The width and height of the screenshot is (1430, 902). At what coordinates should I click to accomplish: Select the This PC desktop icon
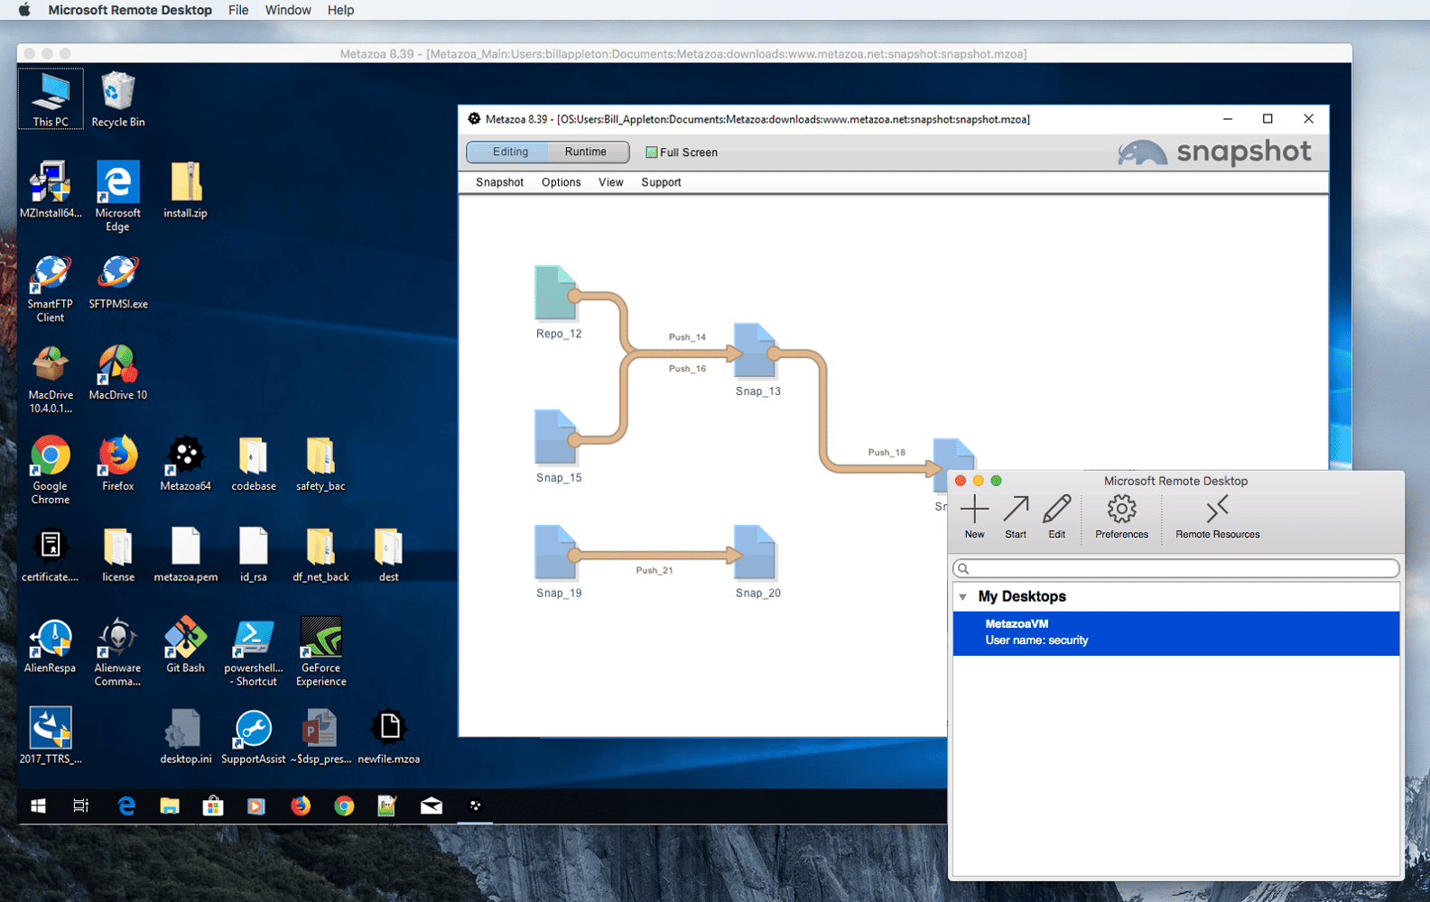pyautogui.click(x=51, y=99)
